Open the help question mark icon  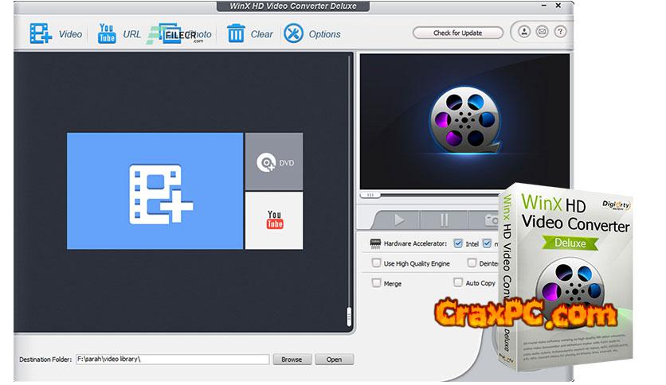[x=560, y=32]
